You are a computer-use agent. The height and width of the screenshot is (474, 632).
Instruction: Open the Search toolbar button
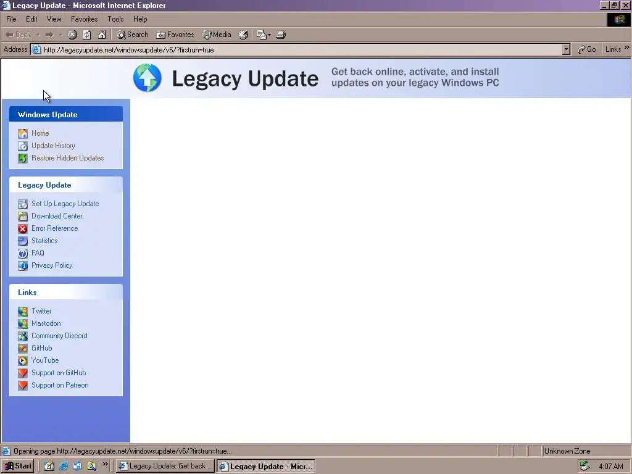point(133,35)
